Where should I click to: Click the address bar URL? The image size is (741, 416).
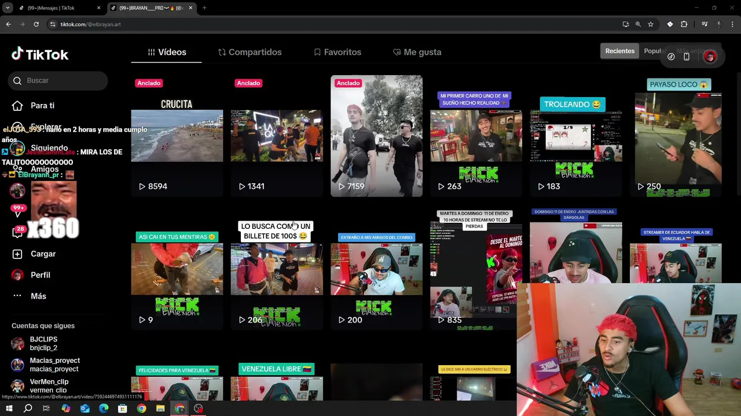[x=90, y=24]
